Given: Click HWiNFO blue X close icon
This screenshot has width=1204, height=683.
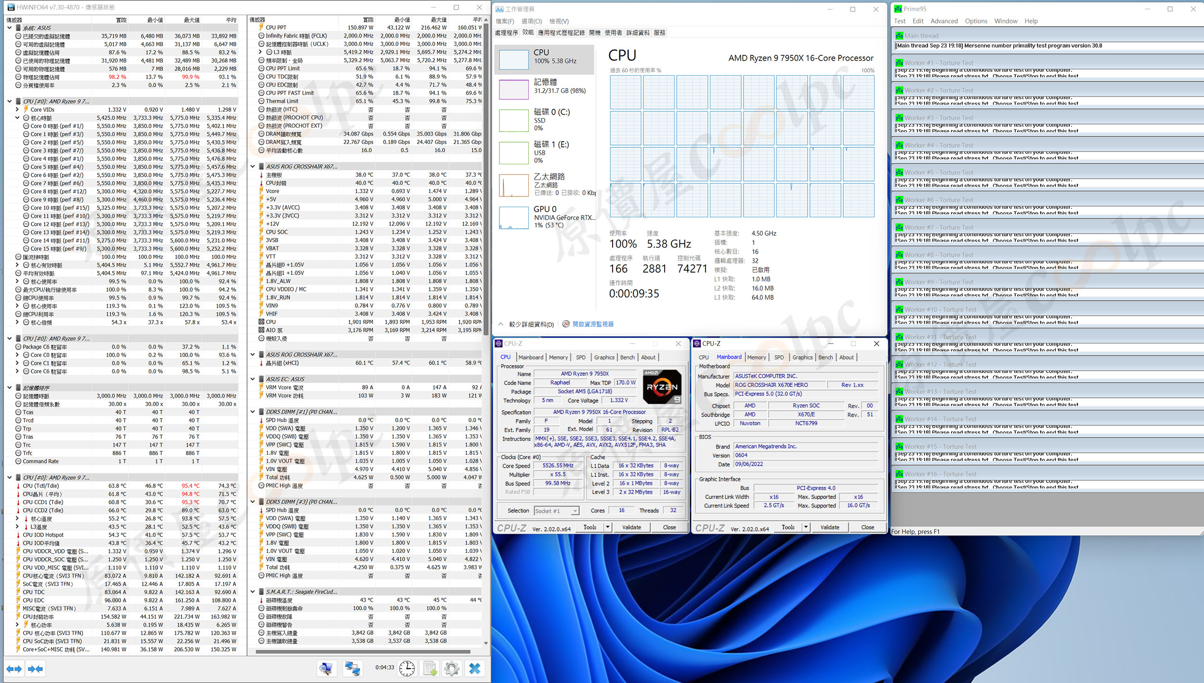Looking at the screenshot, I should click(474, 668).
